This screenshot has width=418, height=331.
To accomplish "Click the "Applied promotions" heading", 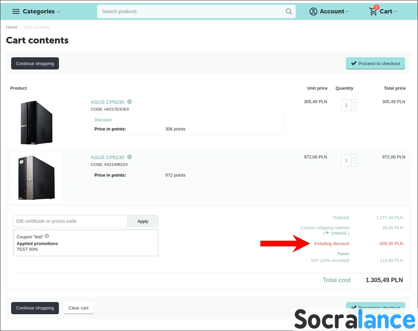I will [37, 244].
